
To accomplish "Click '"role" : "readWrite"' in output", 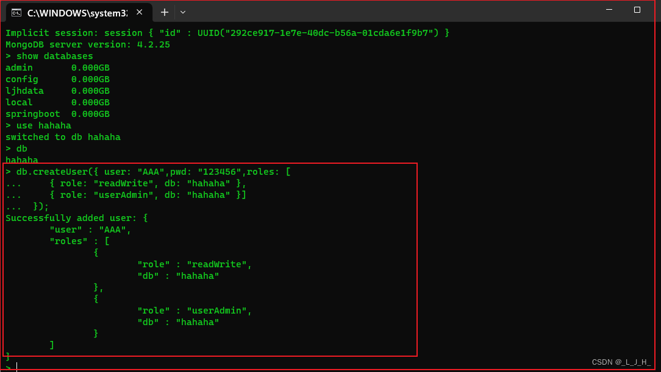I will 195,264.
